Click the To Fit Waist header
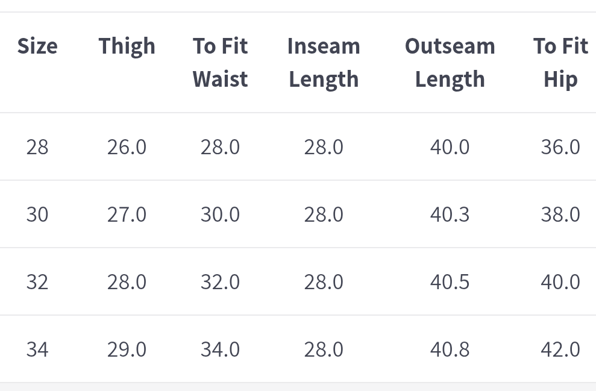596x391 pixels. tap(220, 63)
